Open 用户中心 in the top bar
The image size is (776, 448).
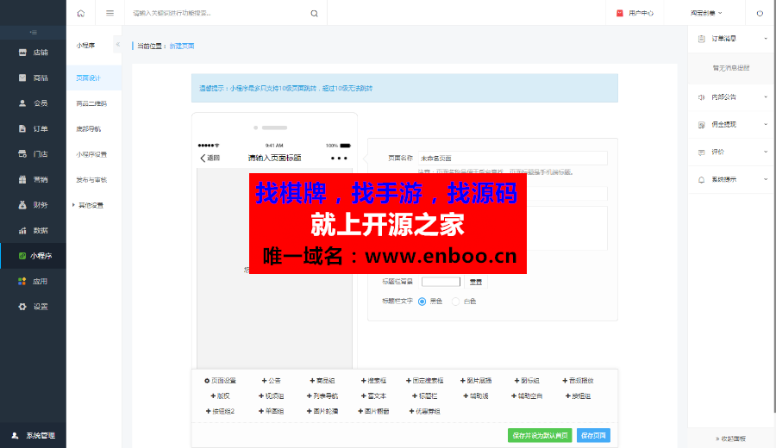coord(635,13)
